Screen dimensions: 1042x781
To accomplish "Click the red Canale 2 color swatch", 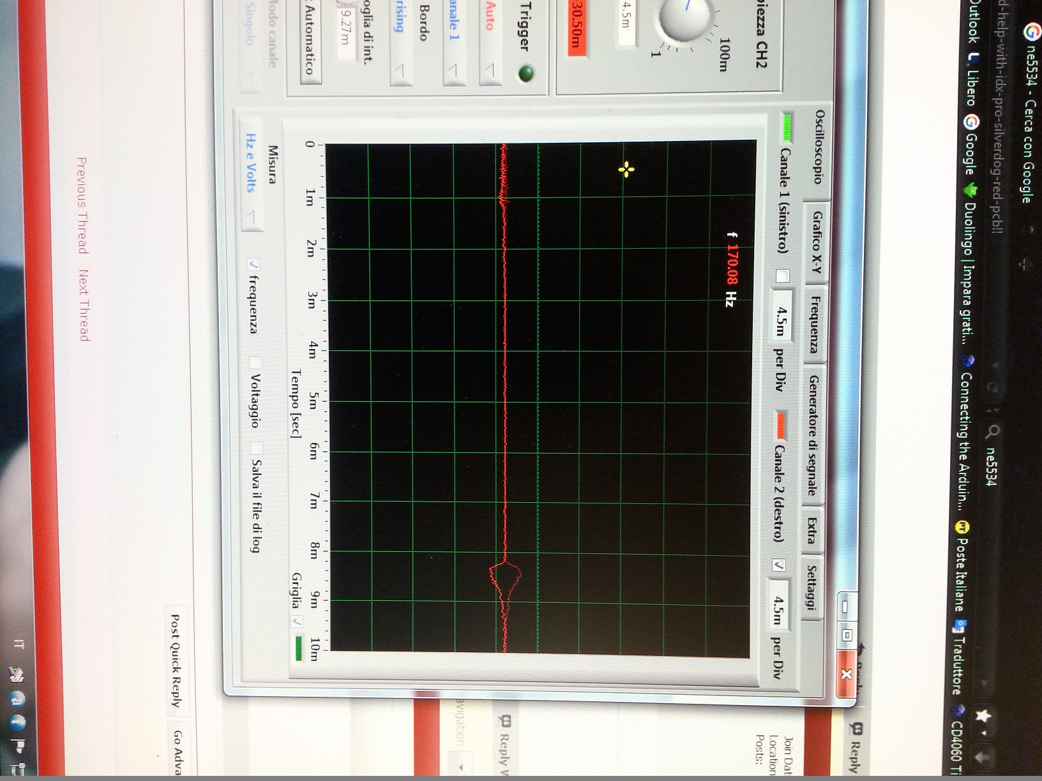I will click(x=780, y=426).
